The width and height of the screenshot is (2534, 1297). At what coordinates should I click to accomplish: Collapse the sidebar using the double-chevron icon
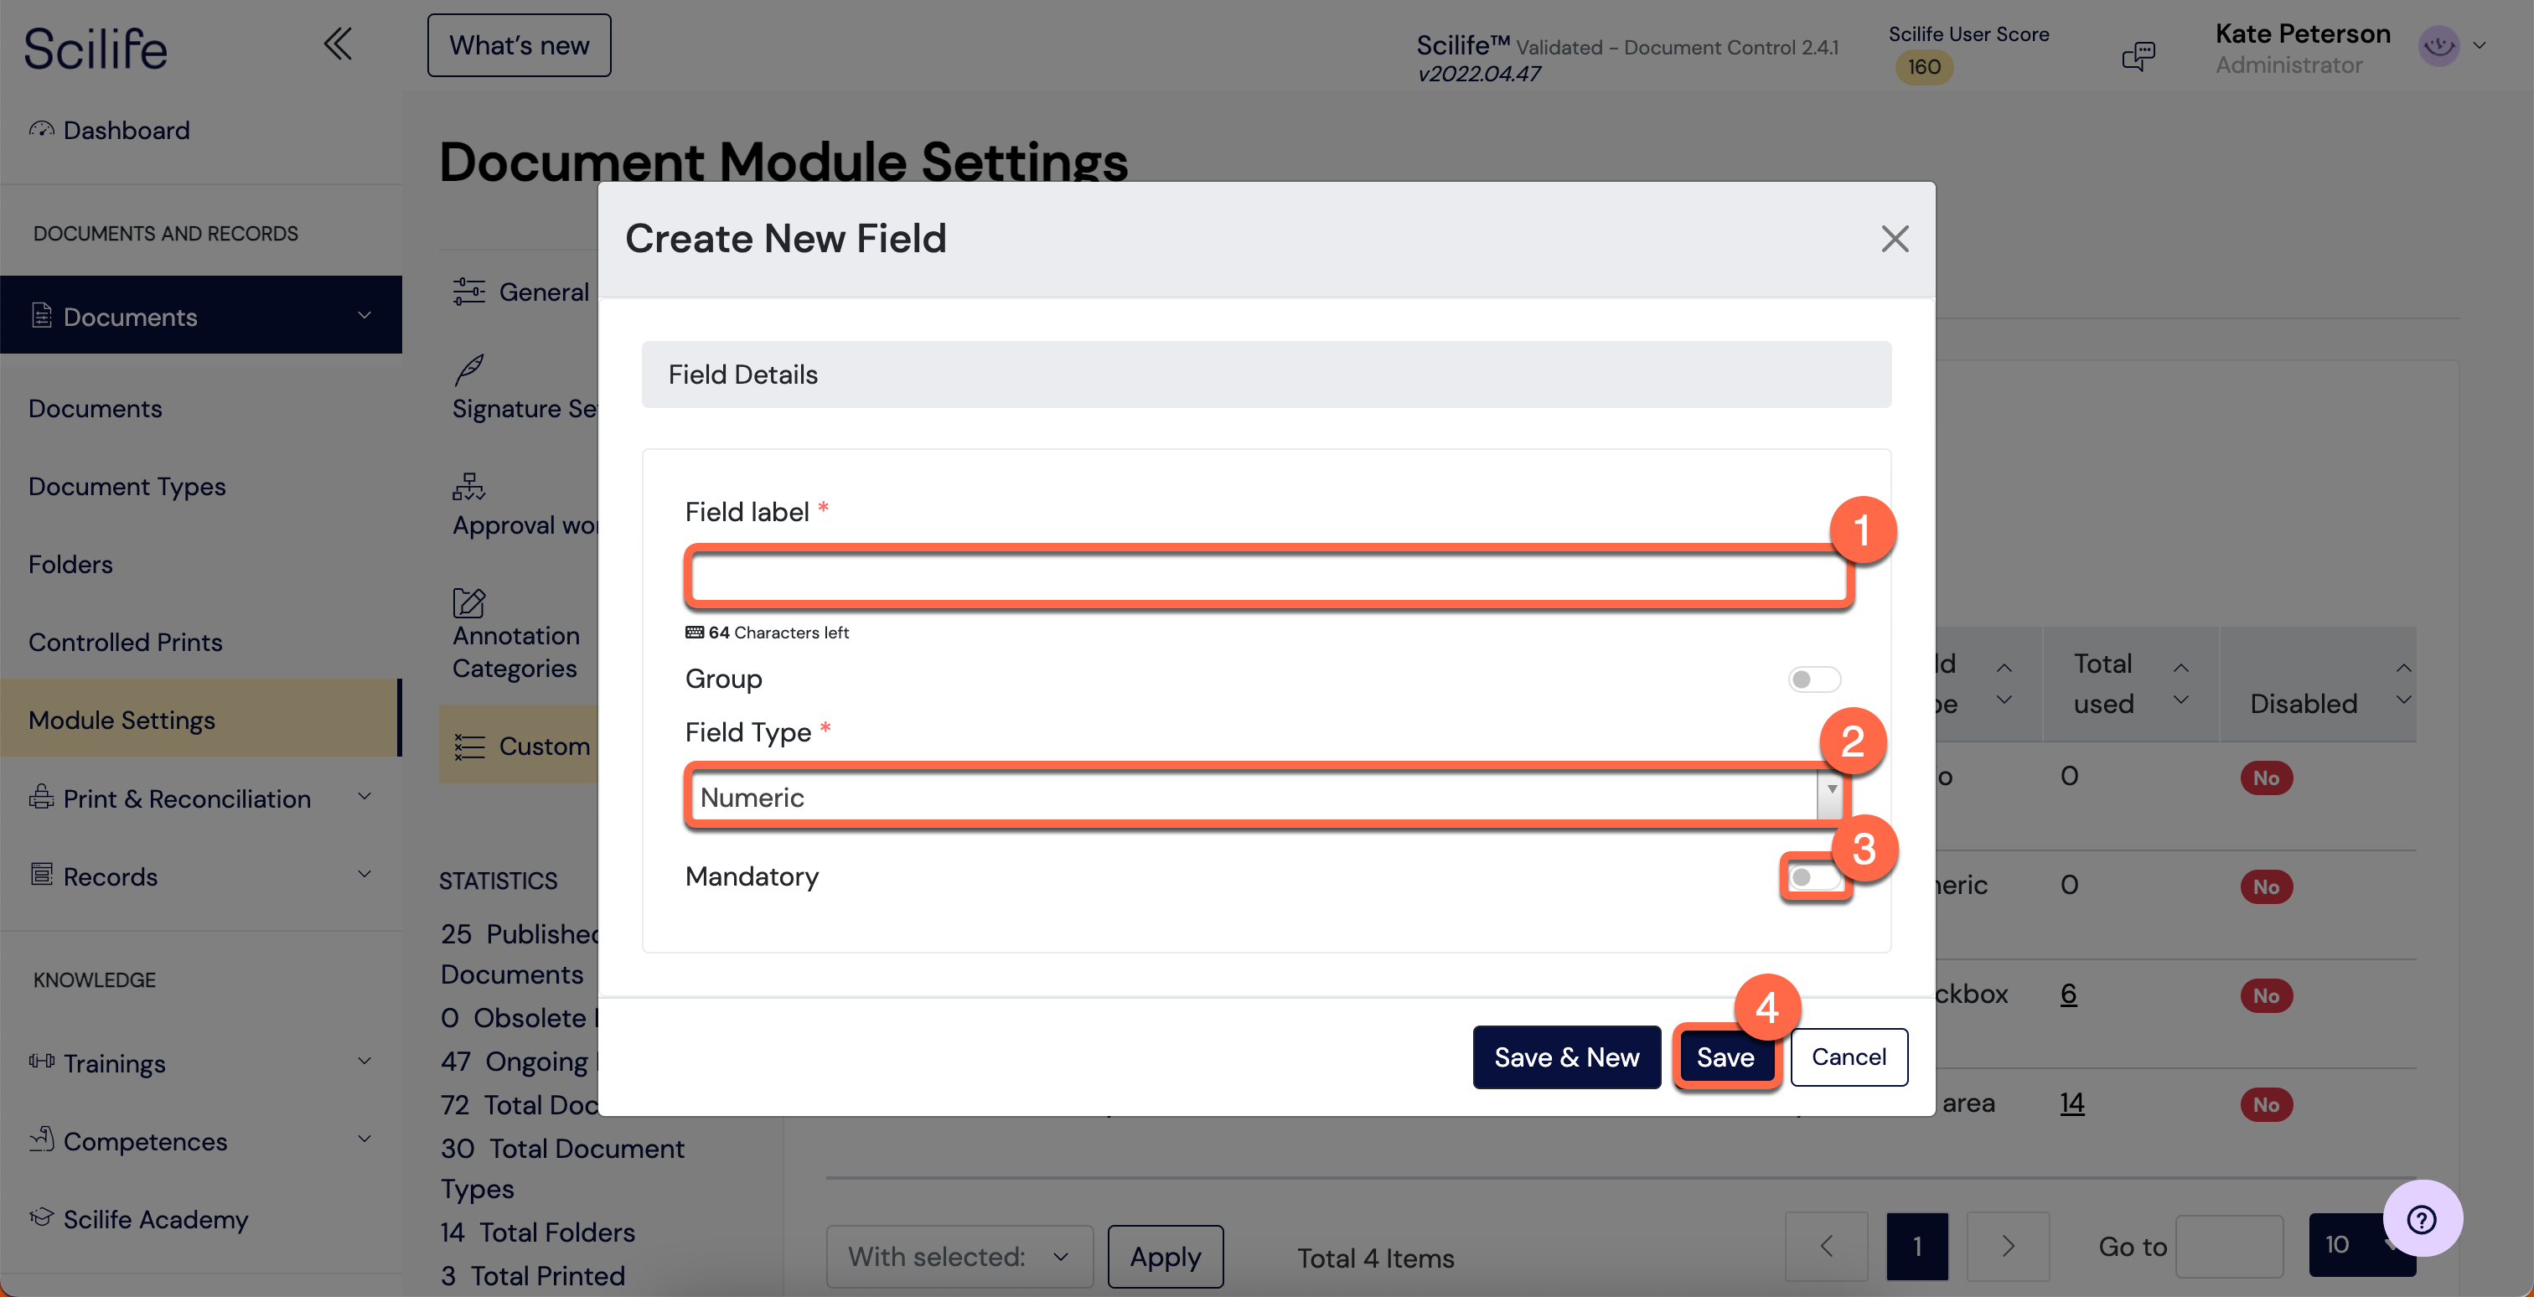pos(338,44)
